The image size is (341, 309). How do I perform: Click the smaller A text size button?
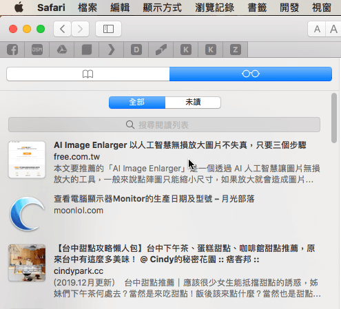pyautogui.click(x=317, y=29)
